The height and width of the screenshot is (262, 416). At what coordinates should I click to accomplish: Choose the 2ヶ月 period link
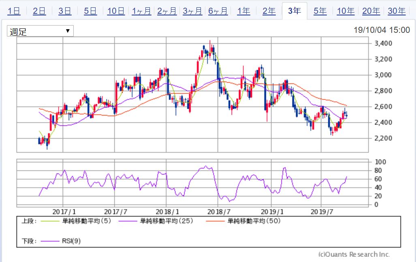point(167,11)
